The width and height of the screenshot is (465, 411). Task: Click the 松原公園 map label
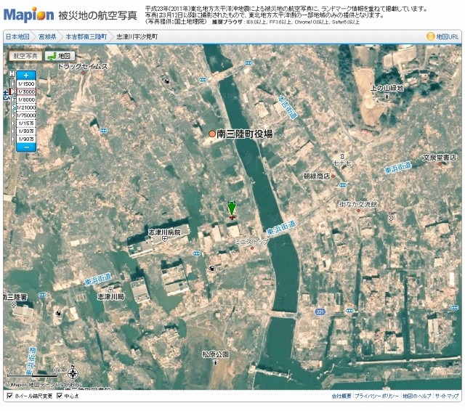(x=216, y=354)
